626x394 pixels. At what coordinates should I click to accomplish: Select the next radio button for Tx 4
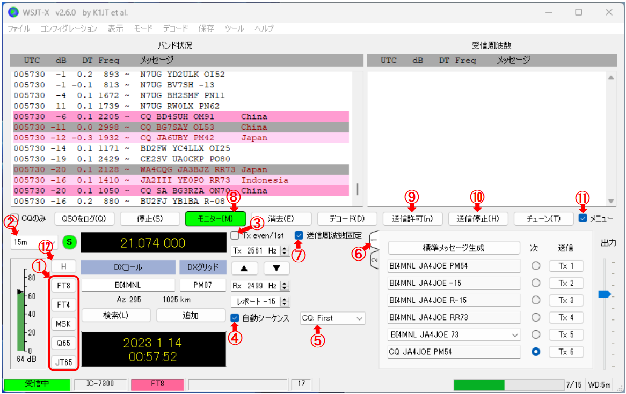pyautogui.click(x=536, y=317)
